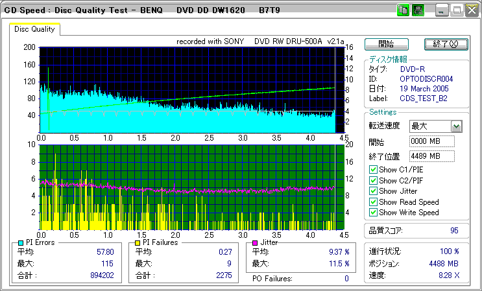Click the magenta Jitter legend square
This screenshot has height=291, width=482.
point(255,242)
